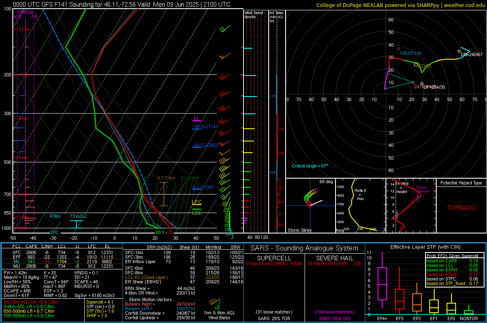487x323 pixels.
Task: Click the SARS: 56% SIG result
Action: pos(334,318)
